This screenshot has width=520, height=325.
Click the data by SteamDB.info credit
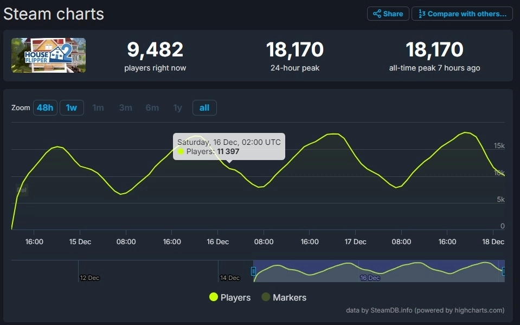(x=425, y=310)
